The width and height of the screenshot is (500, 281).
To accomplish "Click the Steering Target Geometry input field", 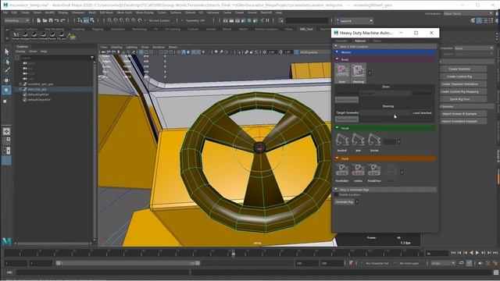I will 385,112.
